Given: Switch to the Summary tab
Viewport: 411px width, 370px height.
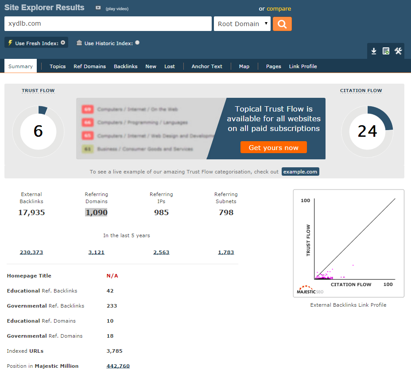Looking at the screenshot, I should coord(20,66).
